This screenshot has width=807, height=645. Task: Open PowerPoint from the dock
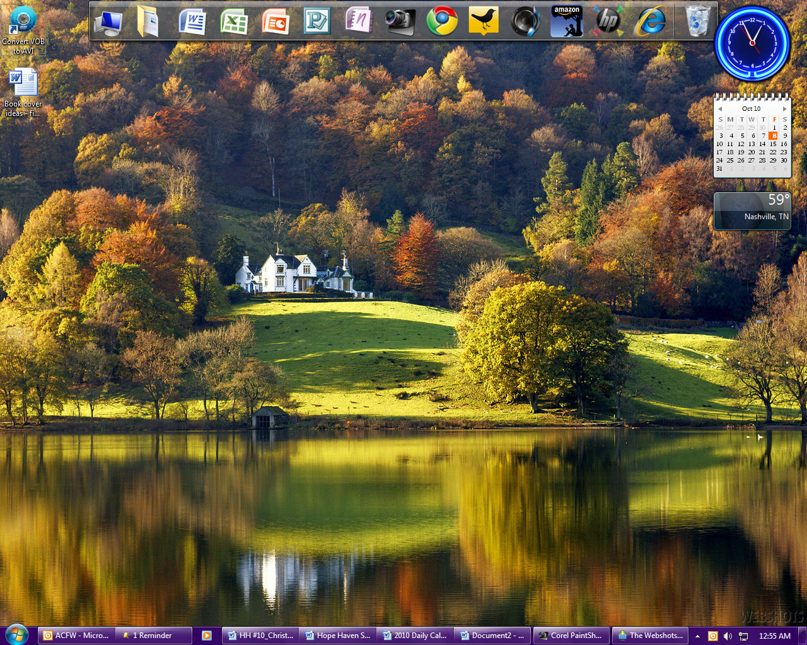[x=275, y=21]
